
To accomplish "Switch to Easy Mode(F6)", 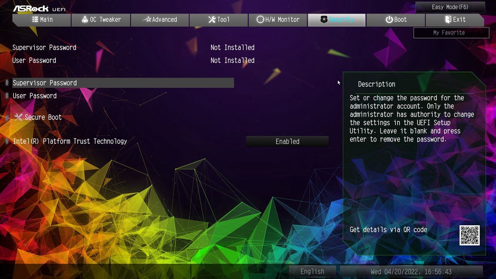I will (x=450, y=7).
